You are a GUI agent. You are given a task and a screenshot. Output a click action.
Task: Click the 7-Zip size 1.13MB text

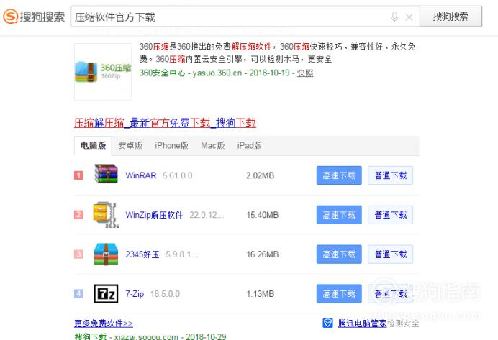(260, 294)
